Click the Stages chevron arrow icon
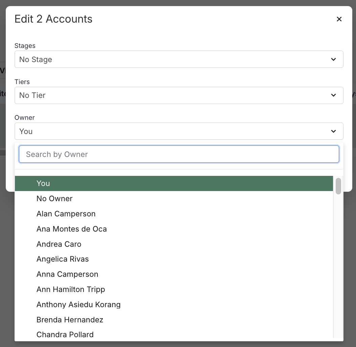 [333, 59]
